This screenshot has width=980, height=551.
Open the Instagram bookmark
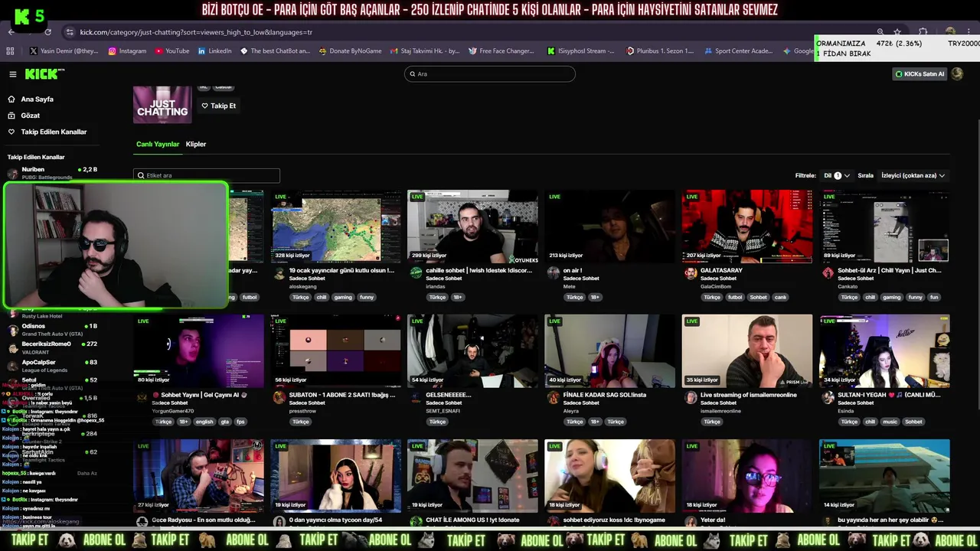pos(127,51)
